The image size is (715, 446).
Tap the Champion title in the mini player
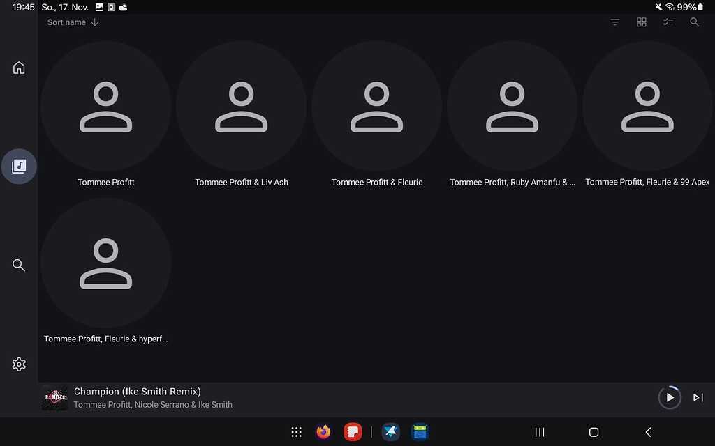(137, 391)
